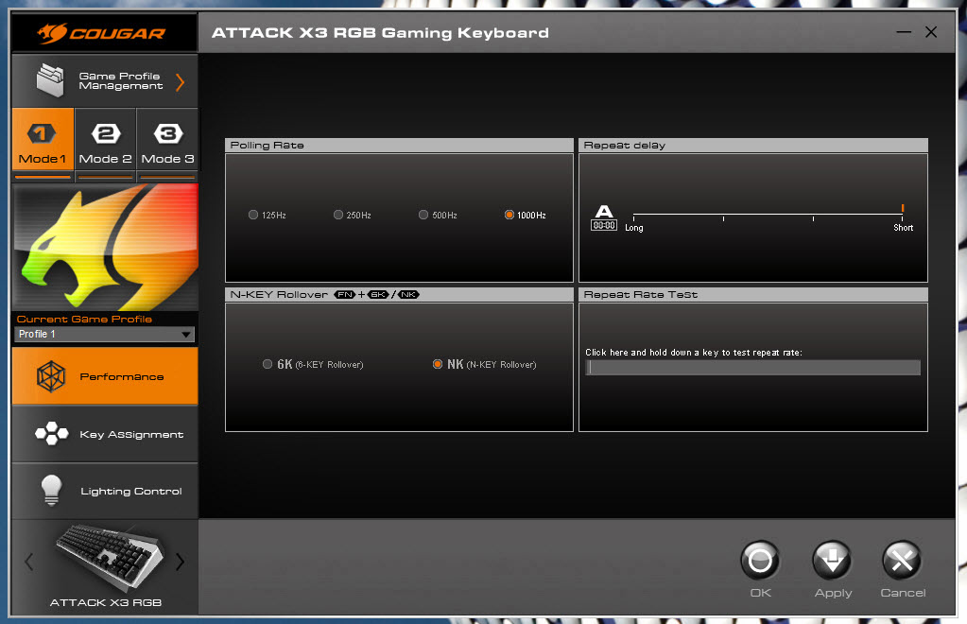Click the Repeat delay slider handle
The height and width of the screenshot is (624, 967).
(x=902, y=208)
